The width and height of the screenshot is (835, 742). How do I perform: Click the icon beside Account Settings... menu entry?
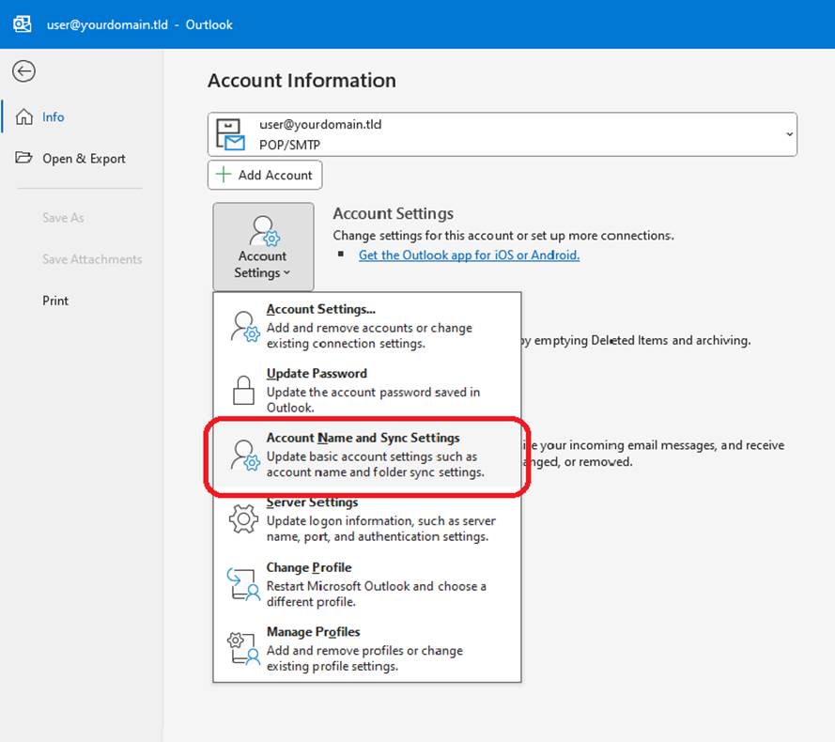pos(245,327)
